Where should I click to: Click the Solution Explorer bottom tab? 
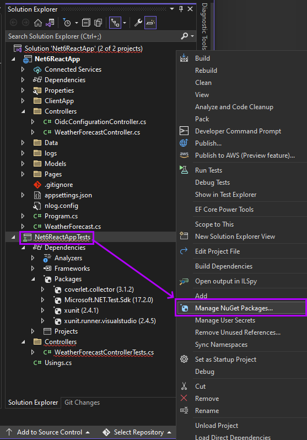point(33,403)
